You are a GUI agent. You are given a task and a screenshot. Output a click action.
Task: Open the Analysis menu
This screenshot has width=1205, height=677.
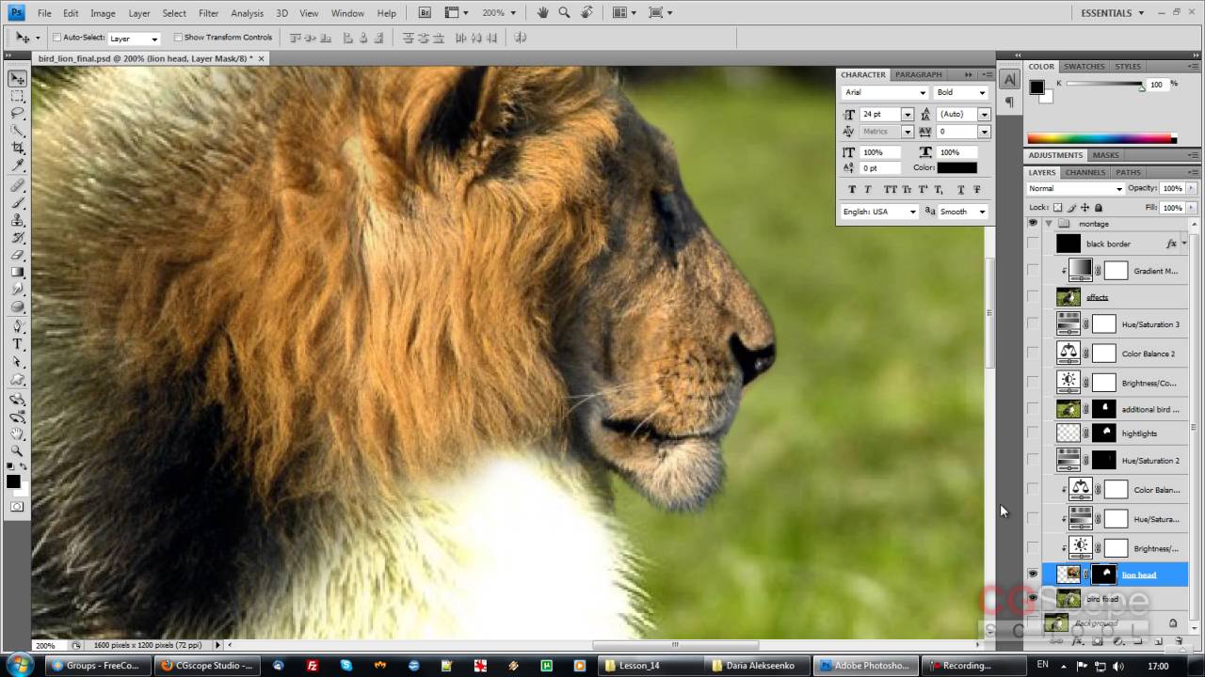248,13
